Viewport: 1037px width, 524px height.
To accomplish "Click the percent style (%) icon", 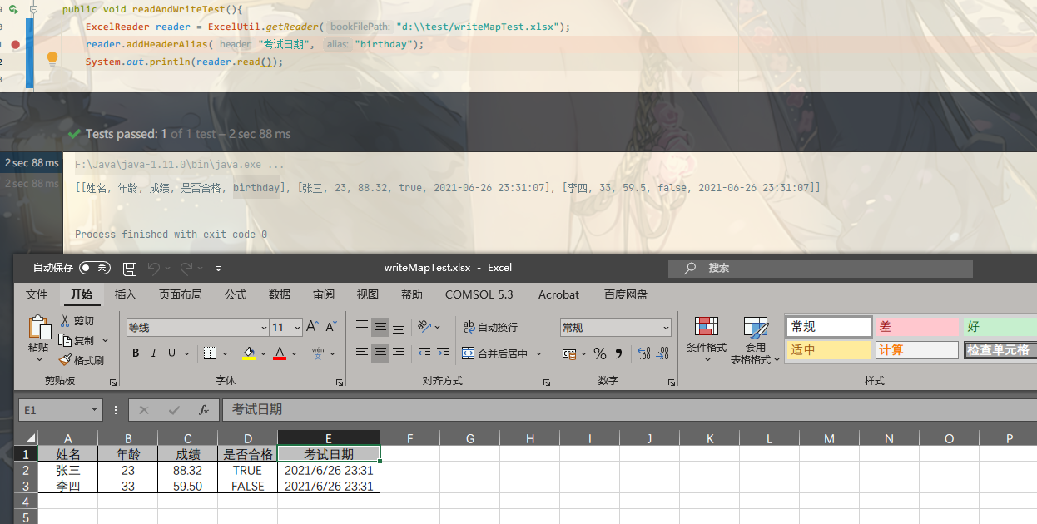I will click(600, 353).
